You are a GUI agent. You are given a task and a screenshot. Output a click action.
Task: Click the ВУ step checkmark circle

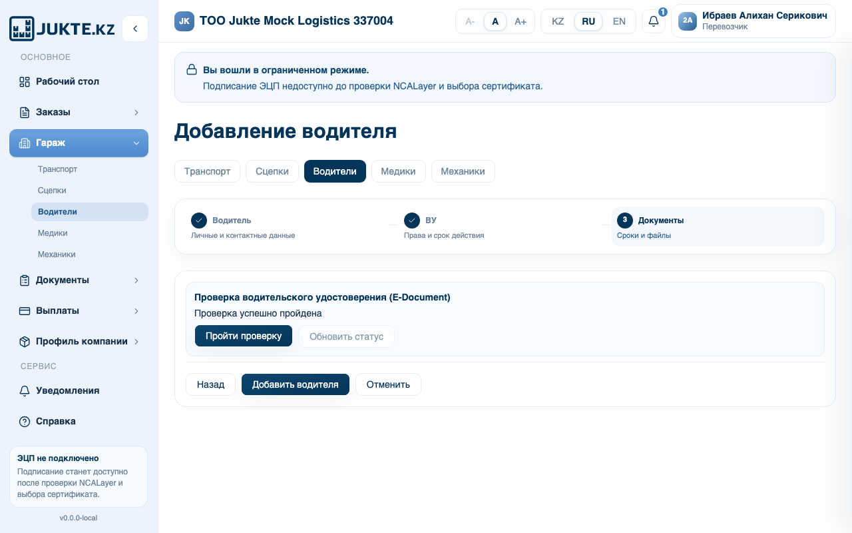click(412, 221)
